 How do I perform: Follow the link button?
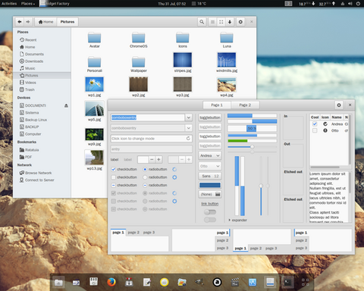(x=210, y=204)
